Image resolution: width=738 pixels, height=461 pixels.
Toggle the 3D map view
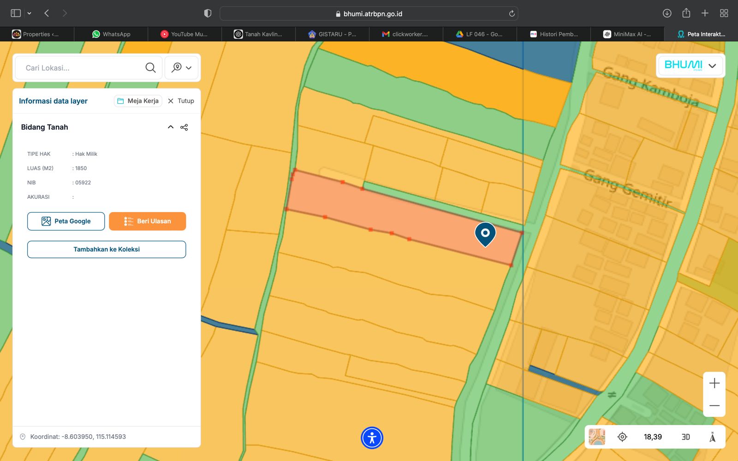(x=685, y=437)
